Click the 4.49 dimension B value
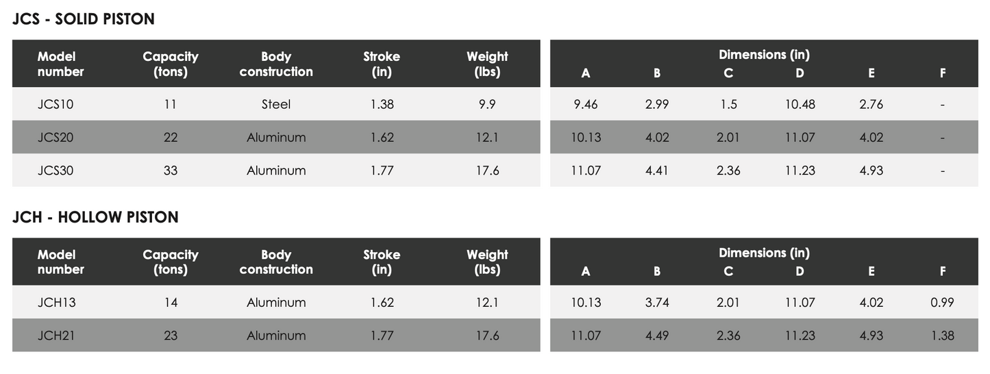The image size is (990, 374). click(657, 335)
